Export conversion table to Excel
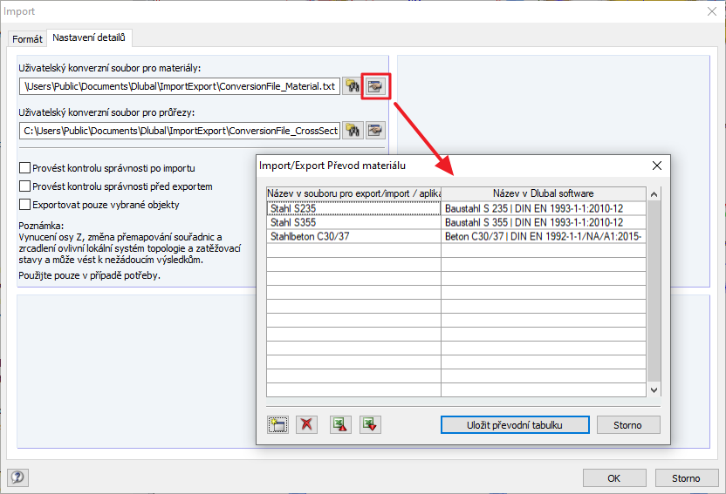This screenshot has width=726, height=494. pyautogui.click(x=340, y=424)
